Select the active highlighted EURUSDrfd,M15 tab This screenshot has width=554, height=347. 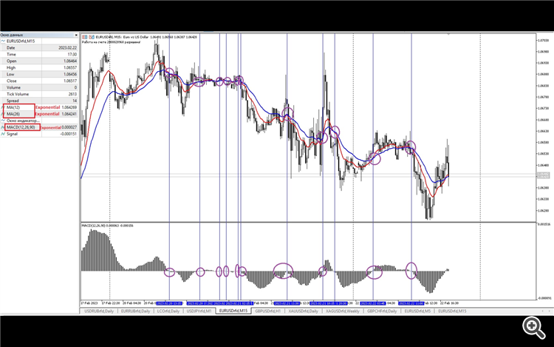click(233, 311)
